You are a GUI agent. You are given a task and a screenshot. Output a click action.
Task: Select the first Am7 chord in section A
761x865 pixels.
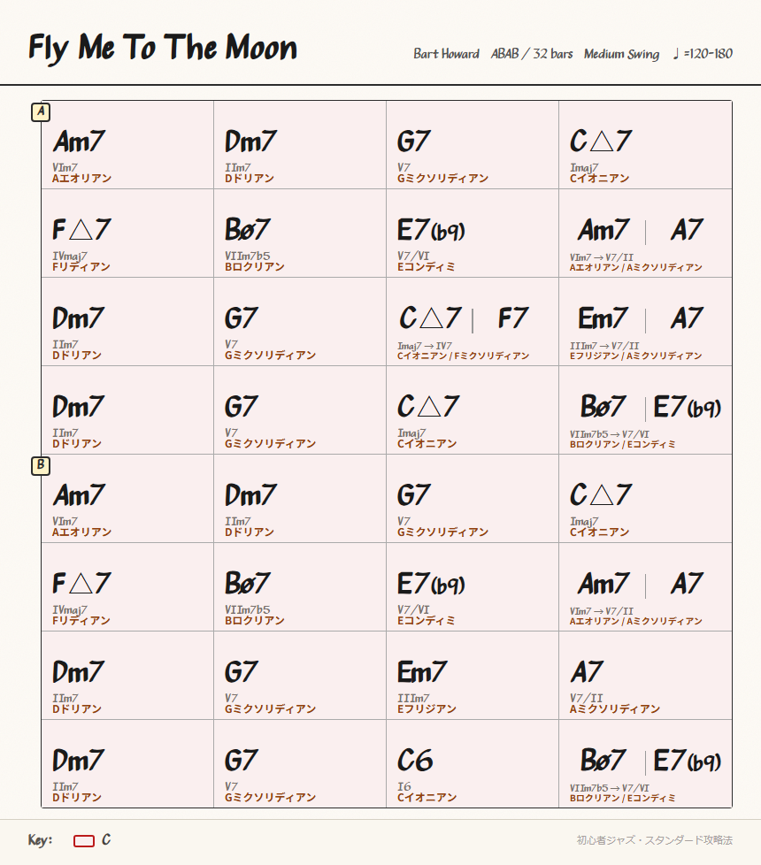pyautogui.click(x=79, y=142)
